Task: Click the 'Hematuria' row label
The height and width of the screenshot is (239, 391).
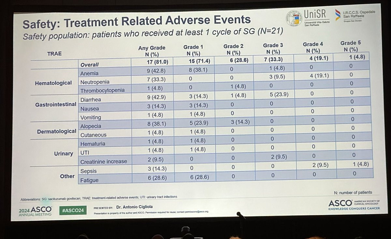Action: point(93,144)
